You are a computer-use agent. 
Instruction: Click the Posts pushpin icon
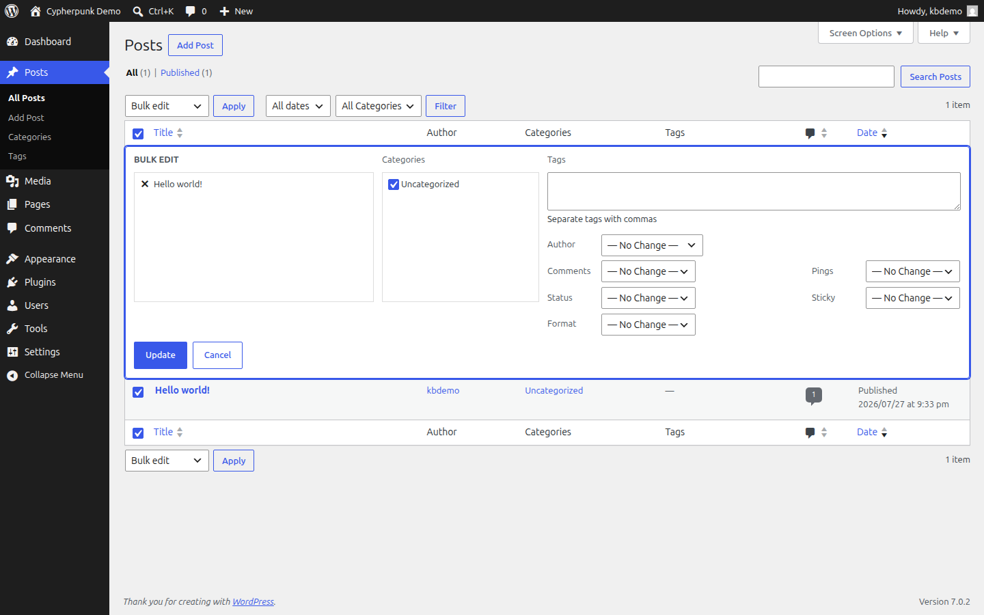click(x=12, y=72)
